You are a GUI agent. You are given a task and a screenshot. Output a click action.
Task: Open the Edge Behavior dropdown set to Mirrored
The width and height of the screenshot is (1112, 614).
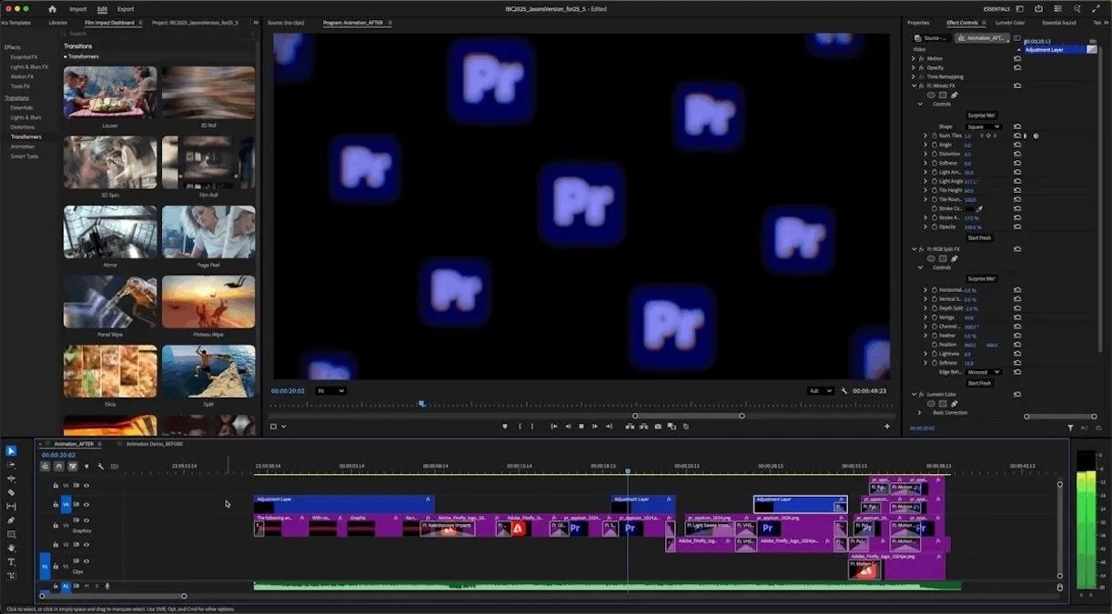(x=983, y=372)
